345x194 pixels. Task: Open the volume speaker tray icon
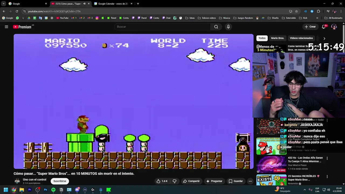coord(328,190)
